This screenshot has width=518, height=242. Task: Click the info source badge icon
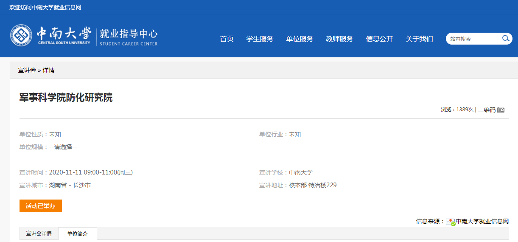(451, 222)
